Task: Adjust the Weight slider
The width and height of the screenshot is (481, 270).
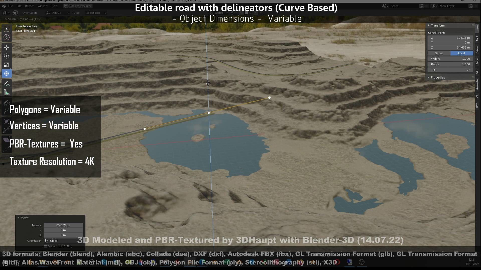Action: tap(450, 59)
